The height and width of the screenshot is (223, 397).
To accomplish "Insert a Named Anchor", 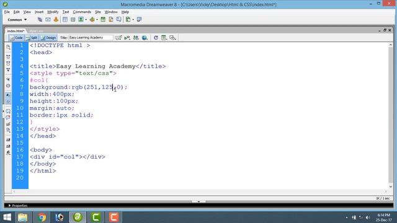I will (x=56, y=19).
